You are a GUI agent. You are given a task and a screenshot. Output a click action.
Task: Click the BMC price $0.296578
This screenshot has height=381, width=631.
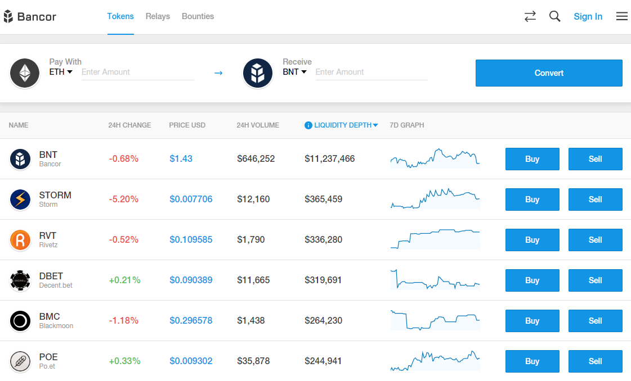coord(191,321)
